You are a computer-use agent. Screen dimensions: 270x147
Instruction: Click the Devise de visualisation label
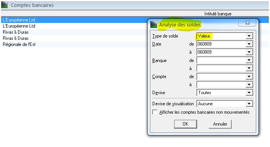173,104
